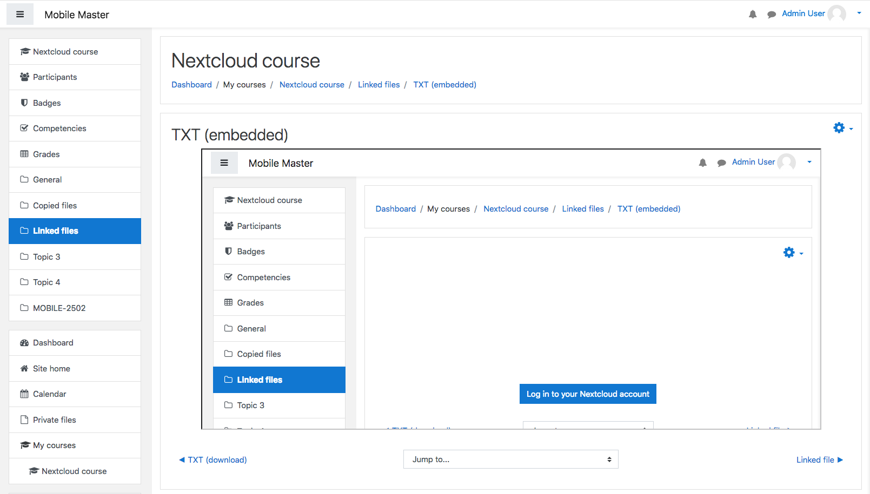Click folder icon next to MOBILE-2502
The width and height of the screenshot is (870, 494).
pyautogui.click(x=24, y=308)
